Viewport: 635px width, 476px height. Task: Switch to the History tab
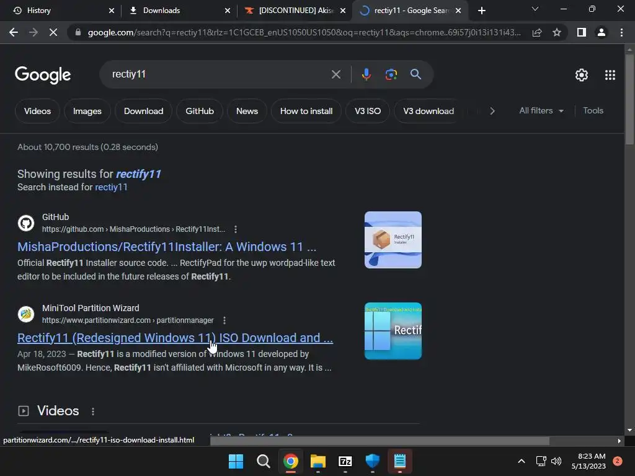tap(60, 11)
